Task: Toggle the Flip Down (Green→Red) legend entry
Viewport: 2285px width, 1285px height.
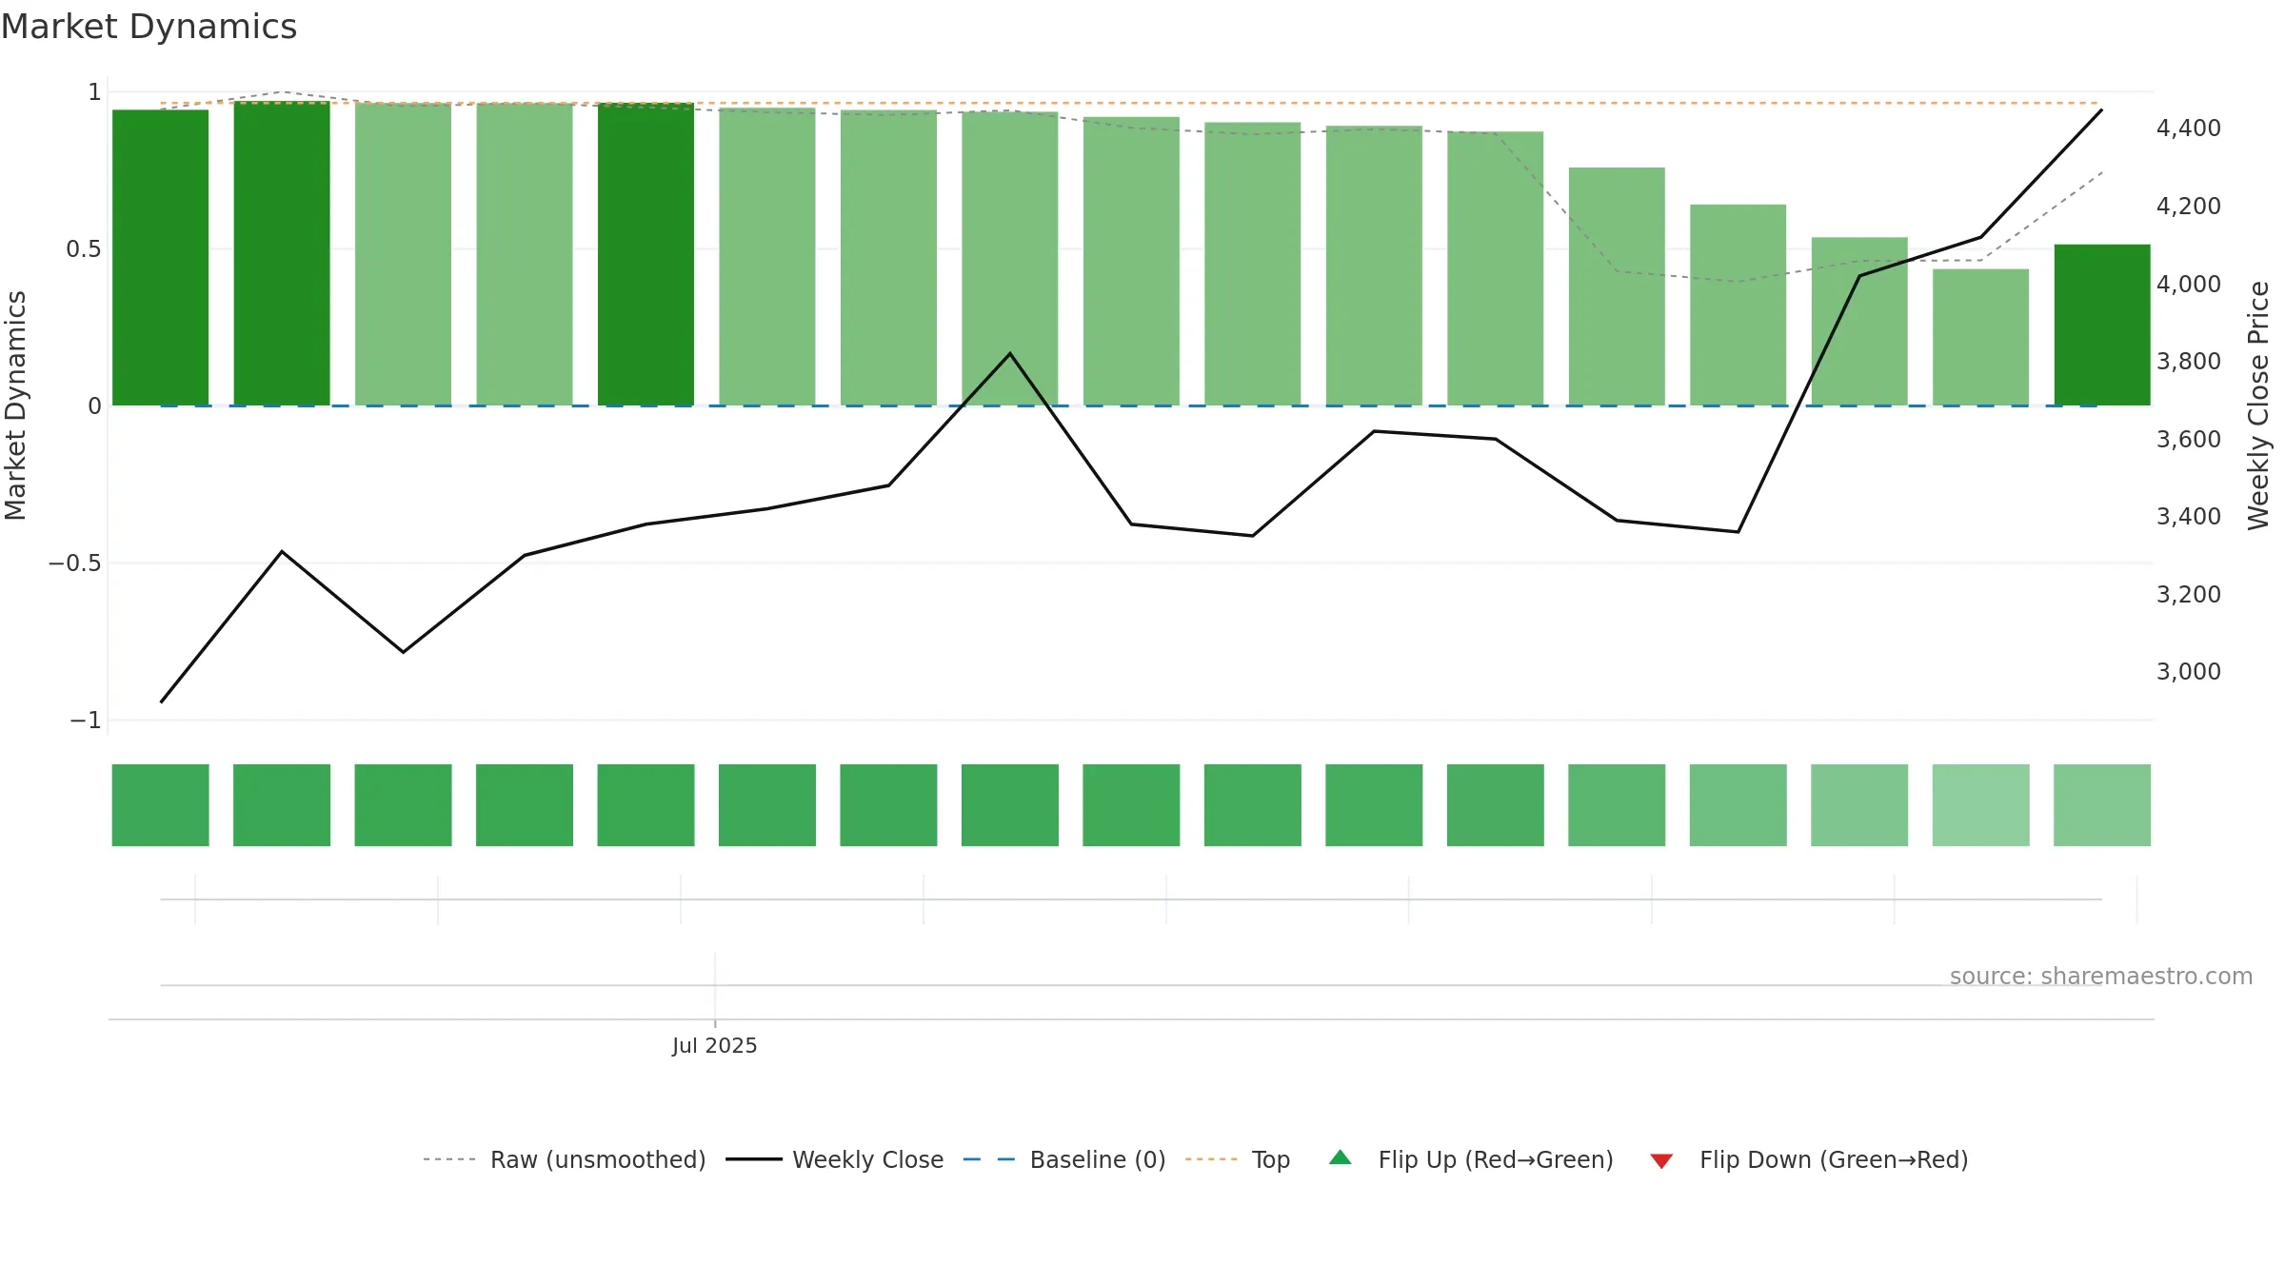Action: click(x=1809, y=1159)
